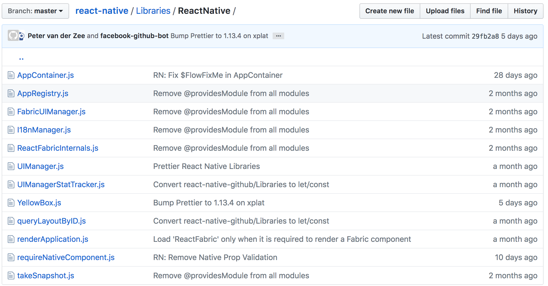Image resolution: width=548 pixels, height=286 pixels.
Task: Click the facebook-github-bot avatar icon
Action: 22,36
